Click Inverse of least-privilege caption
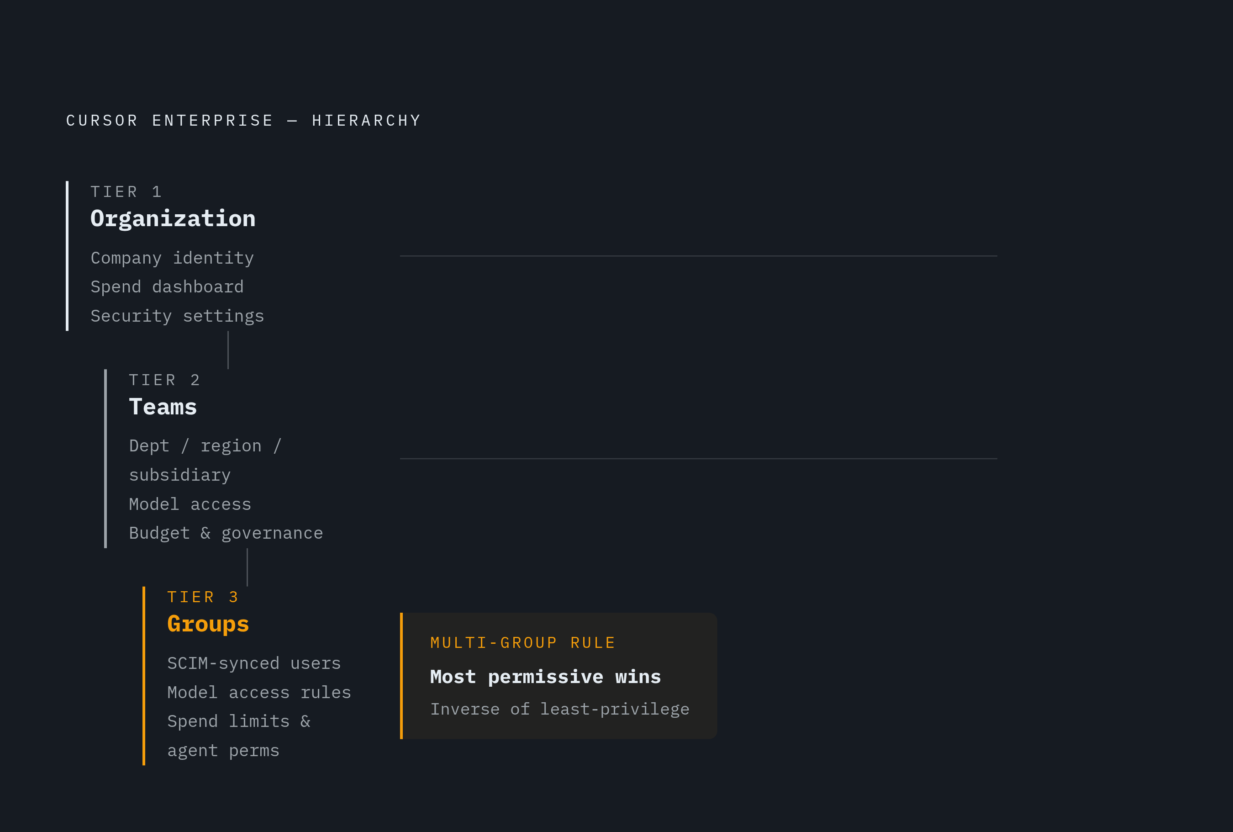The height and width of the screenshot is (832, 1233). pos(560,710)
